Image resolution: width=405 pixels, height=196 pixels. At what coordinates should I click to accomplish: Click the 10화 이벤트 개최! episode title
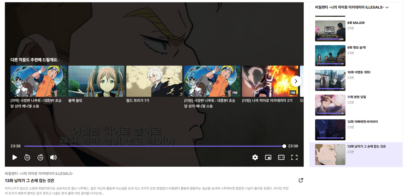point(359,72)
